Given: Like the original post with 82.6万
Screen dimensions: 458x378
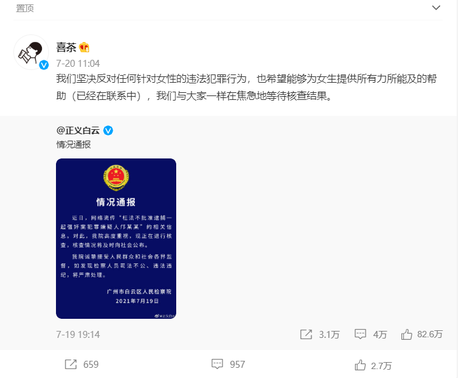Looking at the screenshot, I should tap(406, 334).
